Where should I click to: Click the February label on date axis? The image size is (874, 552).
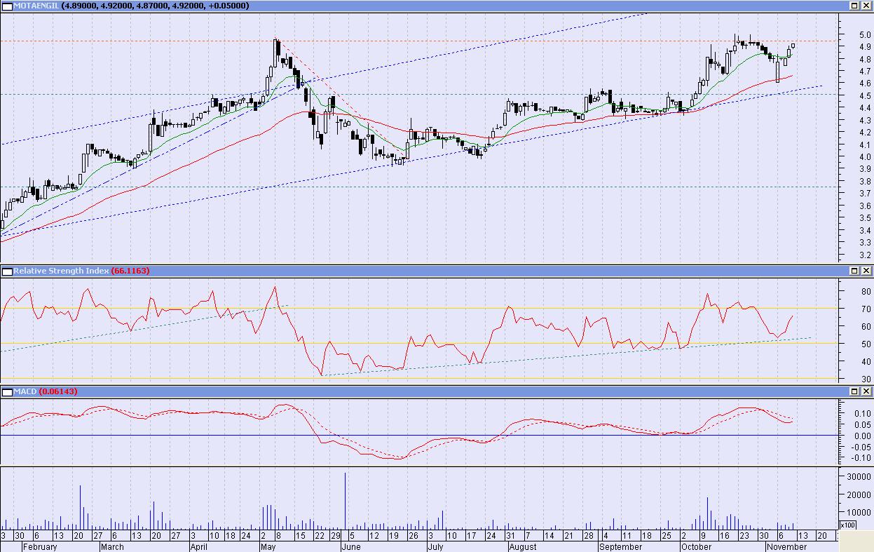(39, 546)
